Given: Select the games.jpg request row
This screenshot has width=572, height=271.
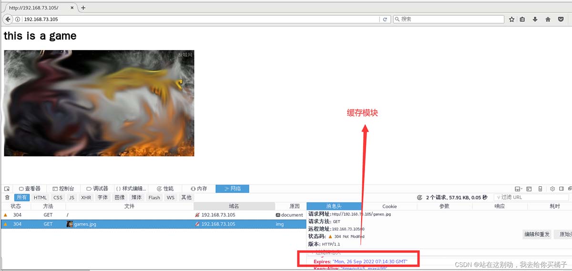Looking at the screenshot, I should click(153, 224).
